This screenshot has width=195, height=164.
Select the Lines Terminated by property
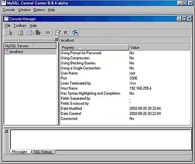[76, 83]
